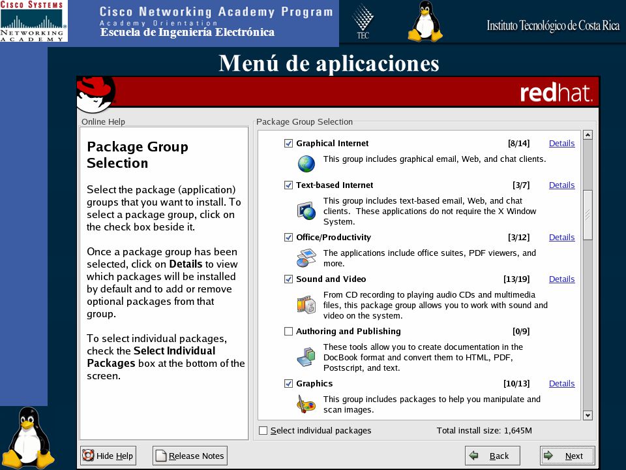Screen dimensions: 626x470
Task: Click the Tux penguin in the header
Action: click(x=425, y=21)
